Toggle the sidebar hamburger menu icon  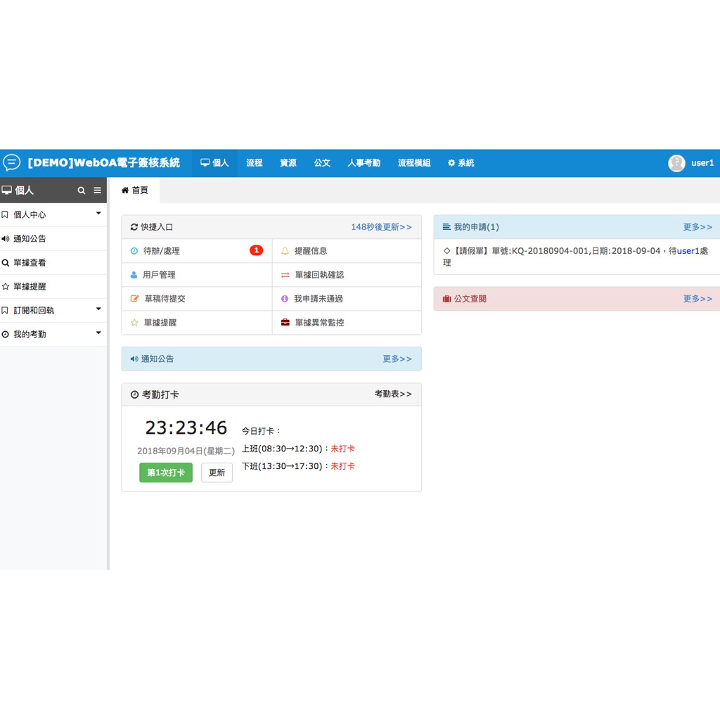pyautogui.click(x=97, y=190)
